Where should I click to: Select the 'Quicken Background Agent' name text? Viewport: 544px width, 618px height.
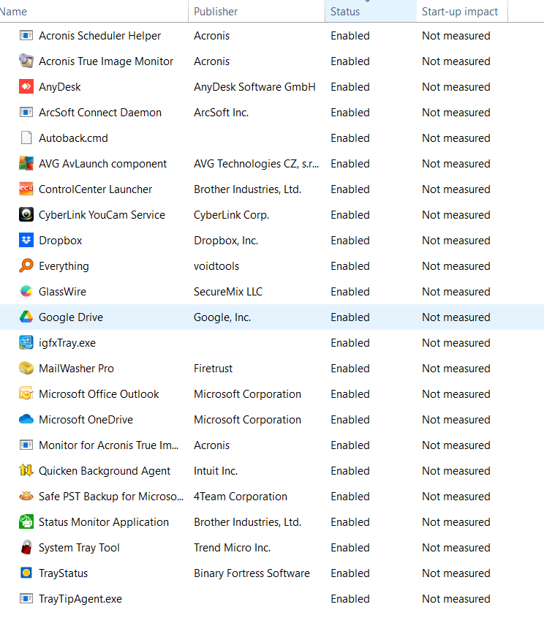[105, 471]
